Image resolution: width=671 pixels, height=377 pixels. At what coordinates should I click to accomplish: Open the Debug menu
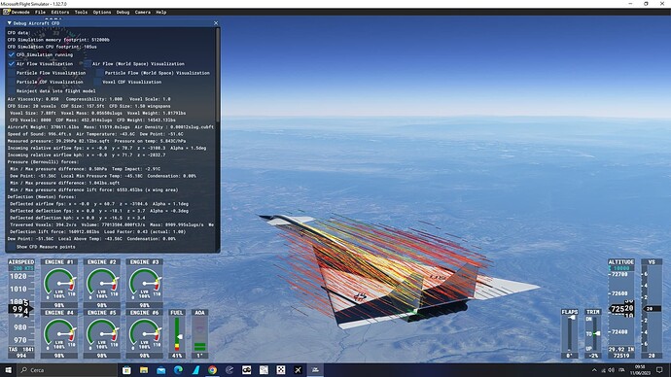(123, 12)
